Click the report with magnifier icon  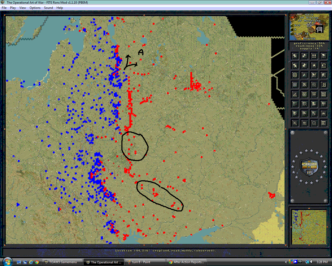[x=305, y=104]
